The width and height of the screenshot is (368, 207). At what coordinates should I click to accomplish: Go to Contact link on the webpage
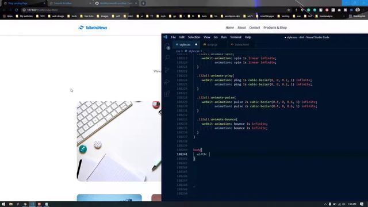pyautogui.click(x=255, y=28)
